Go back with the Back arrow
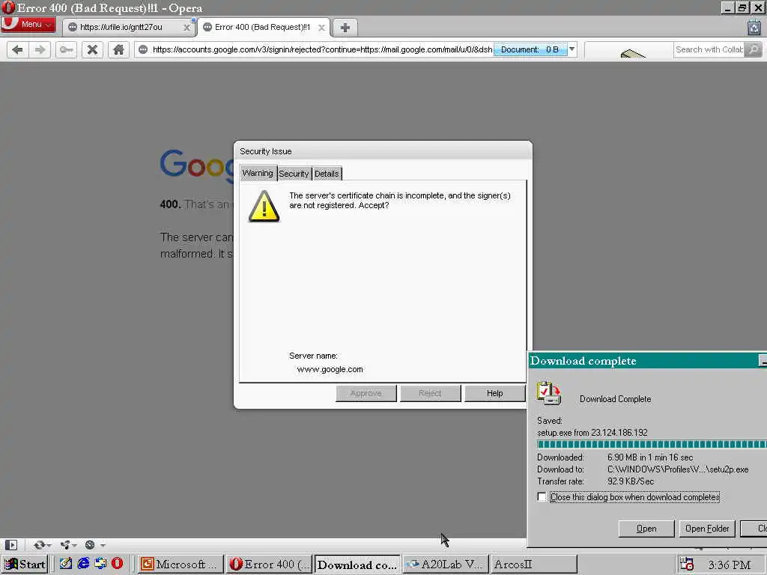Viewport: 767px width, 575px height. (18, 49)
